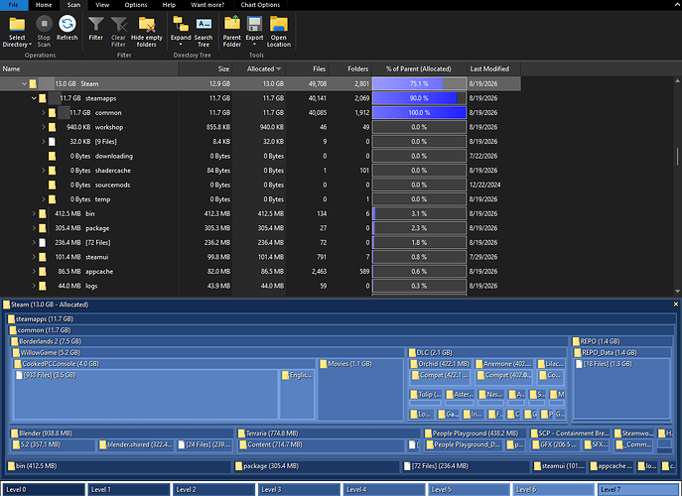Expand the bin folder node
The height and width of the screenshot is (496, 682).
pos(34,214)
